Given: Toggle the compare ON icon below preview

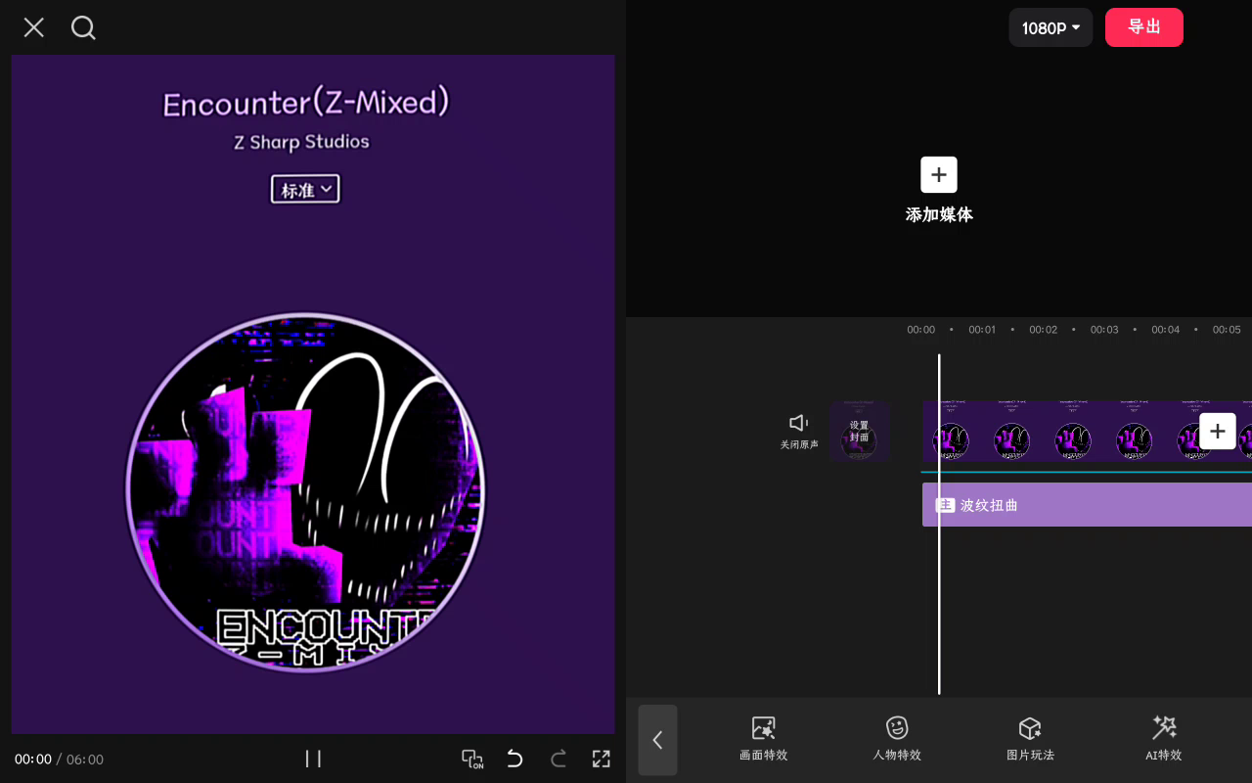Looking at the screenshot, I should point(472,759).
